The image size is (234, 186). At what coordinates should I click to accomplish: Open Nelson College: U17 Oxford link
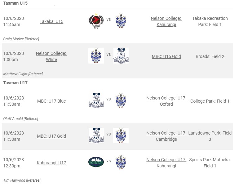(166, 101)
